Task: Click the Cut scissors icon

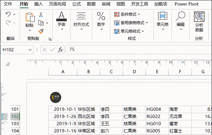Action: [x=41, y=14]
